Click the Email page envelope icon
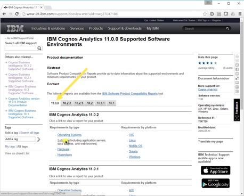Viewport: 244px width, 196px height. click(237, 61)
